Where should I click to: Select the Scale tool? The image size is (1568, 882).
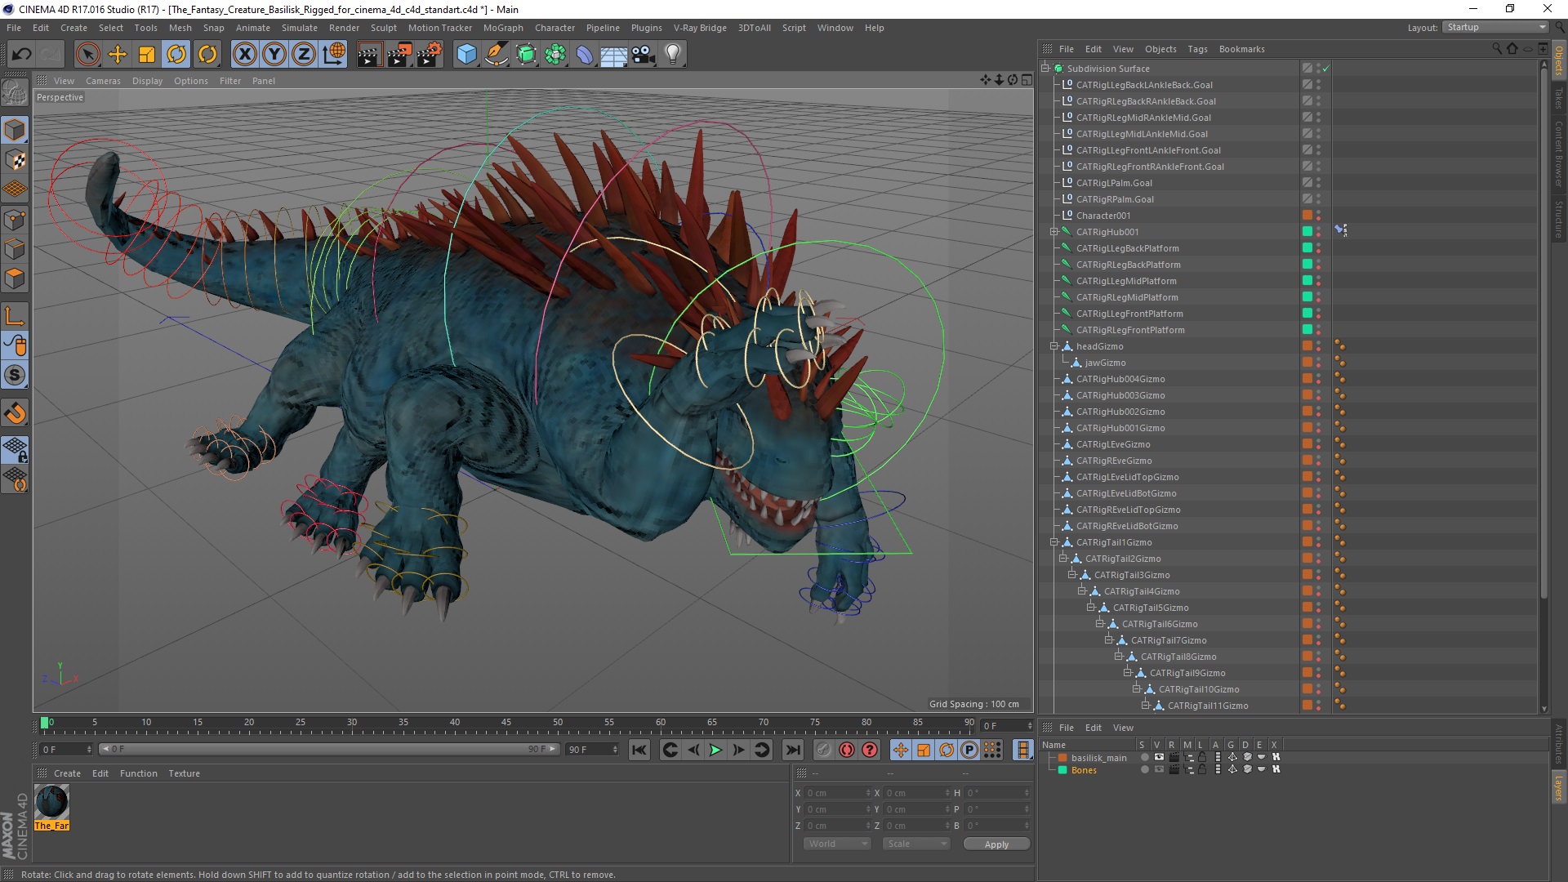(x=146, y=55)
